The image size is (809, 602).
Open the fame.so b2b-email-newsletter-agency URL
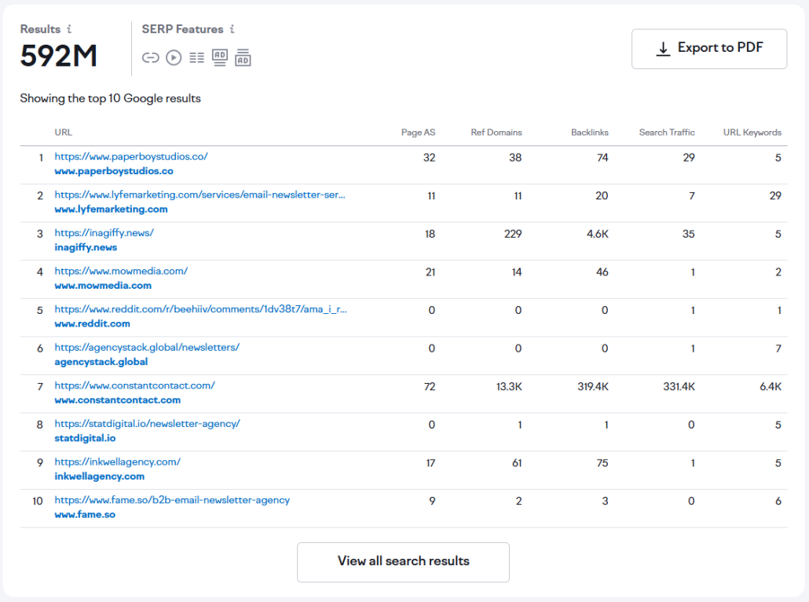click(172, 500)
